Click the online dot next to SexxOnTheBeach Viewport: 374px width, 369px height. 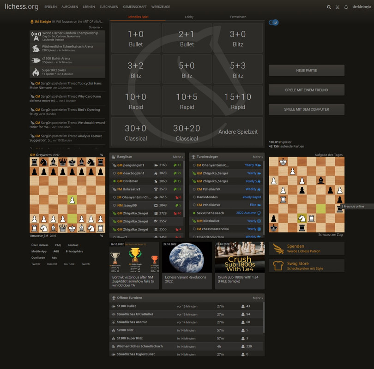click(x=194, y=213)
